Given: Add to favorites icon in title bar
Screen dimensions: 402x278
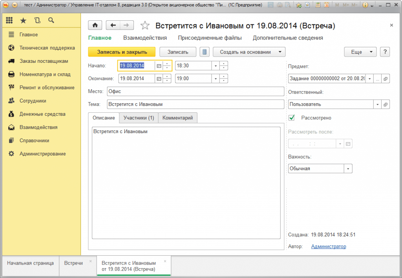Looking at the screenshot, I should [299, 5].
